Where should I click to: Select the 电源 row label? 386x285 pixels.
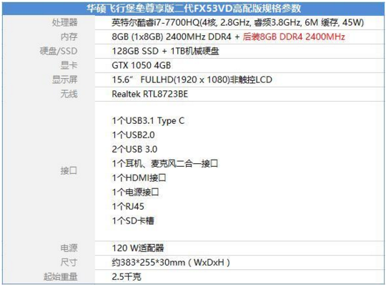tap(69, 248)
